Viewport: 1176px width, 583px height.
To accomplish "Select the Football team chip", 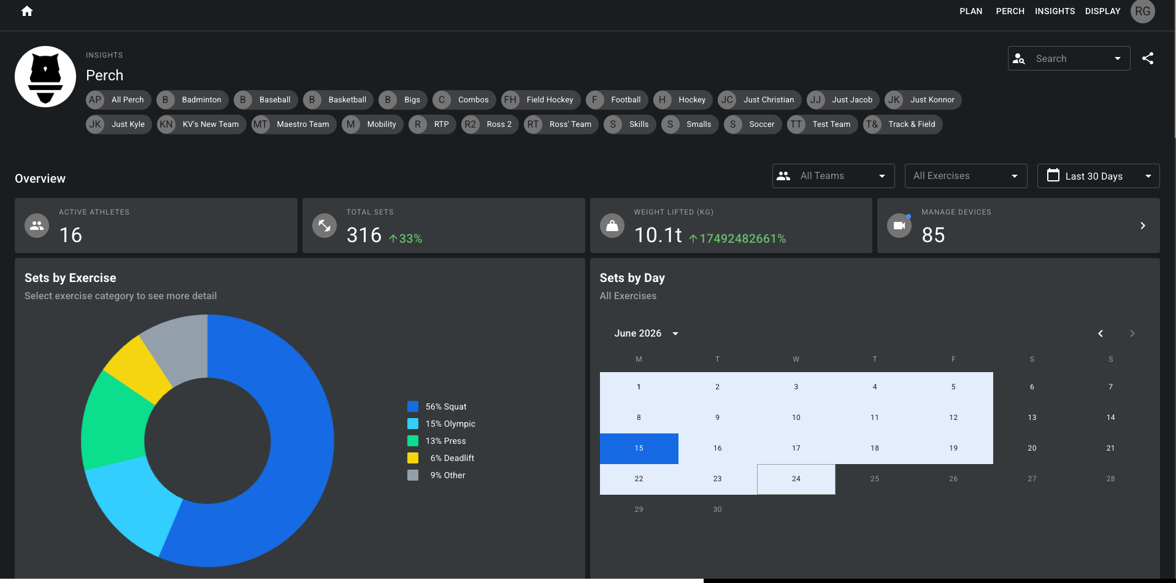I will pos(617,100).
